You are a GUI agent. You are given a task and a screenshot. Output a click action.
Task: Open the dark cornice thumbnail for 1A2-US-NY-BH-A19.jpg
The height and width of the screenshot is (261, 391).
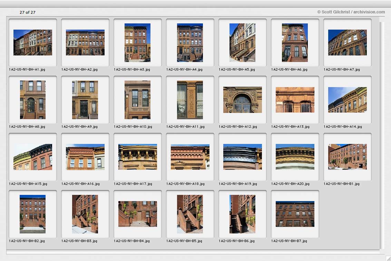[243, 157]
